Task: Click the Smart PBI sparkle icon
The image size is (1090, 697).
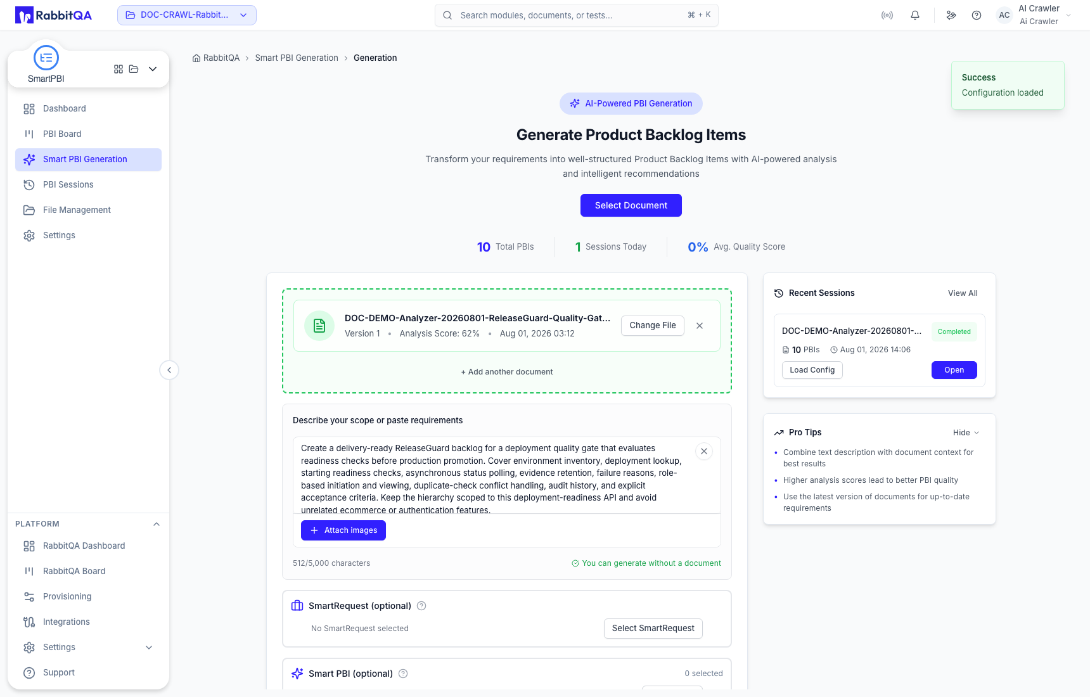Action: click(297, 674)
